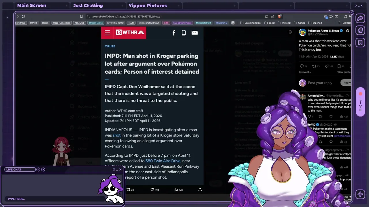The height and width of the screenshot is (207, 369).
Task: Expand the Relevant sort dropdown
Action: (x=305, y=72)
